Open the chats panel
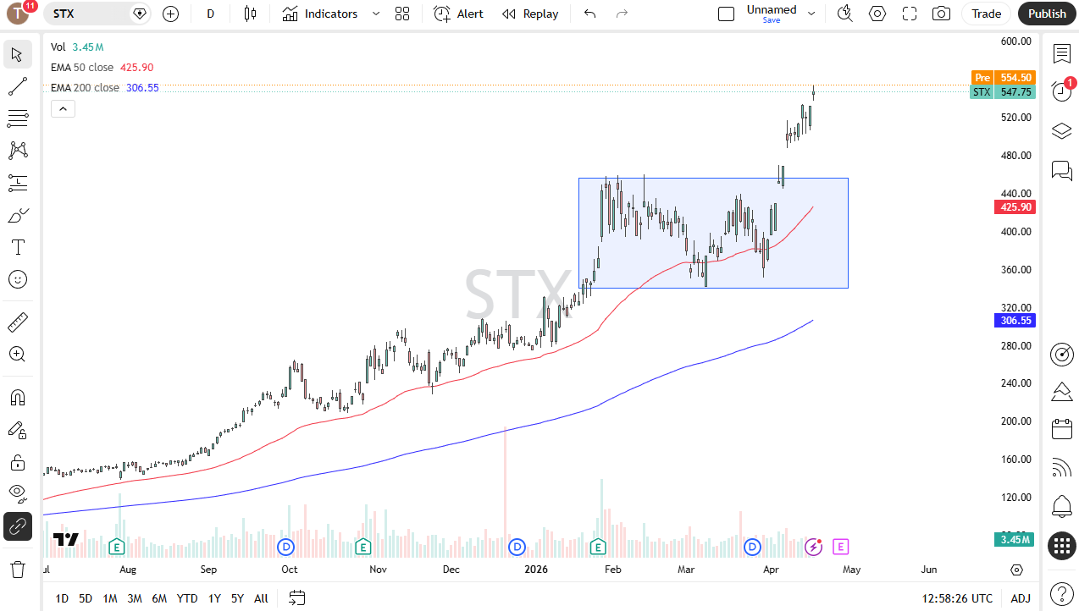 tap(1062, 170)
